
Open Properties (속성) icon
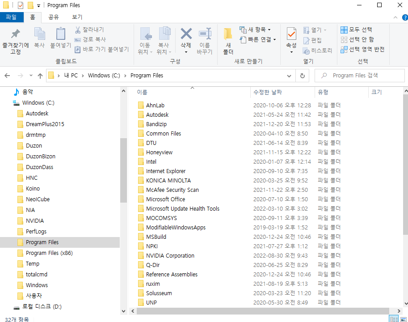point(291,34)
